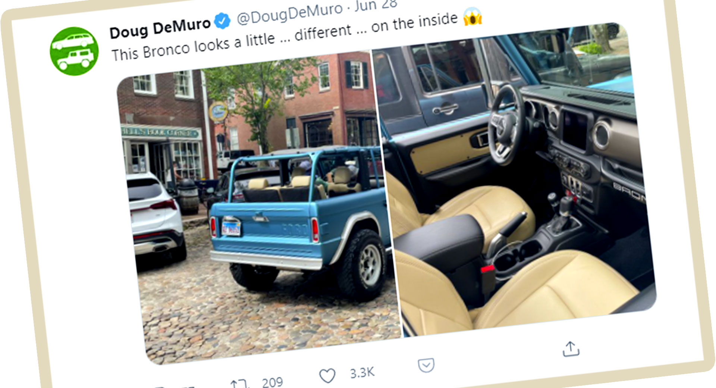Open the tan interior photo
This screenshot has width=716, height=388.
(x=515, y=179)
